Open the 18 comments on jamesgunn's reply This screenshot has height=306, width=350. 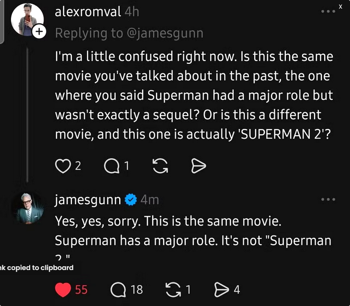point(118,290)
